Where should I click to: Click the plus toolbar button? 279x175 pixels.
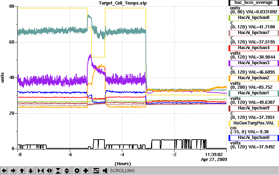[x=86, y=171]
